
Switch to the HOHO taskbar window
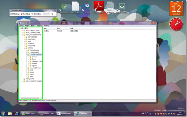29,114
